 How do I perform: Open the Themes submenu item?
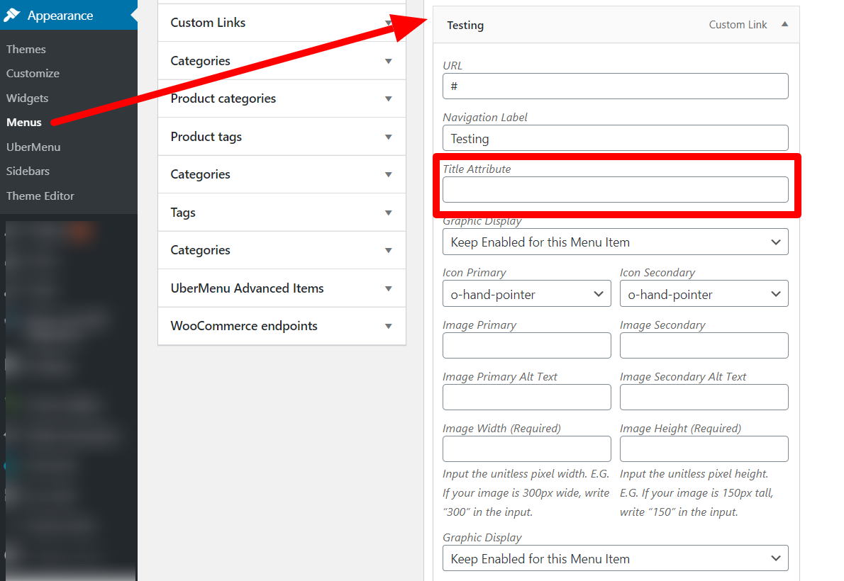pos(26,50)
